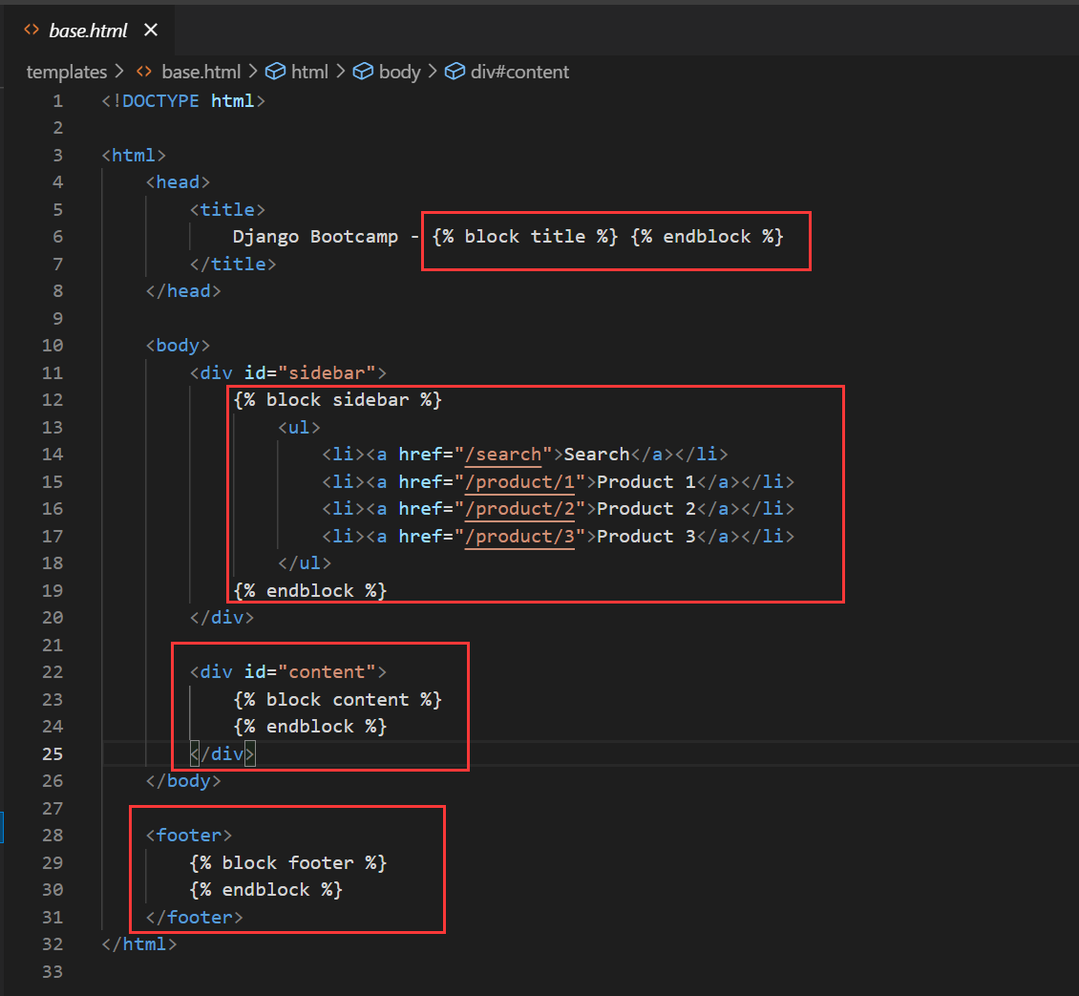Select line number 25 in the gutter
This screenshot has width=1079, height=996.
click(53, 753)
